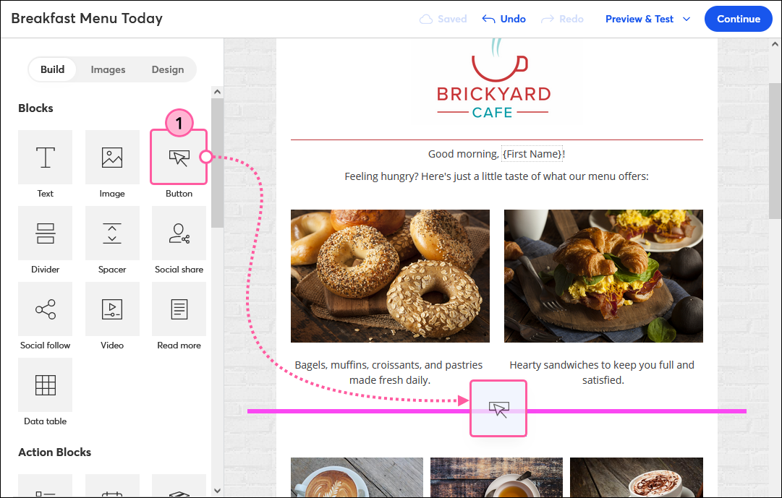Click the email canvas vertical scrollbar thumb

pos(775,150)
